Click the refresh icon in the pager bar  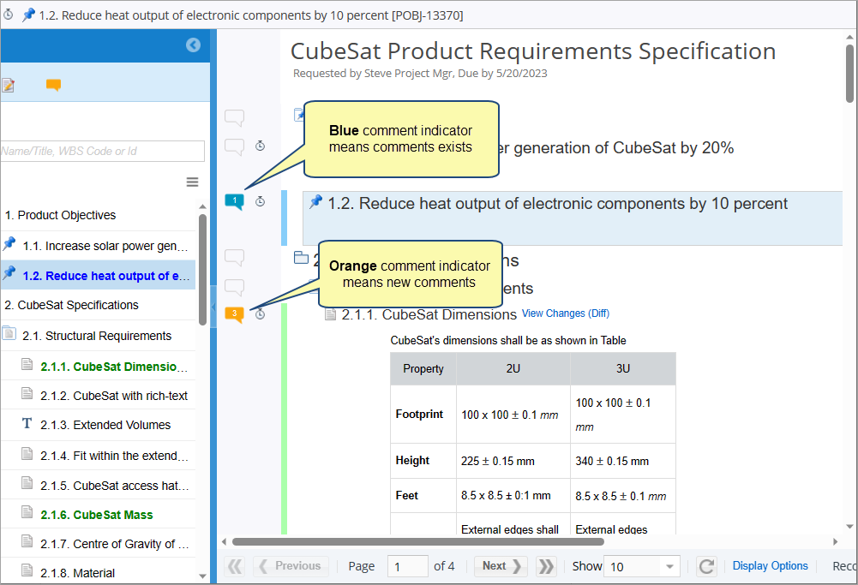(706, 566)
